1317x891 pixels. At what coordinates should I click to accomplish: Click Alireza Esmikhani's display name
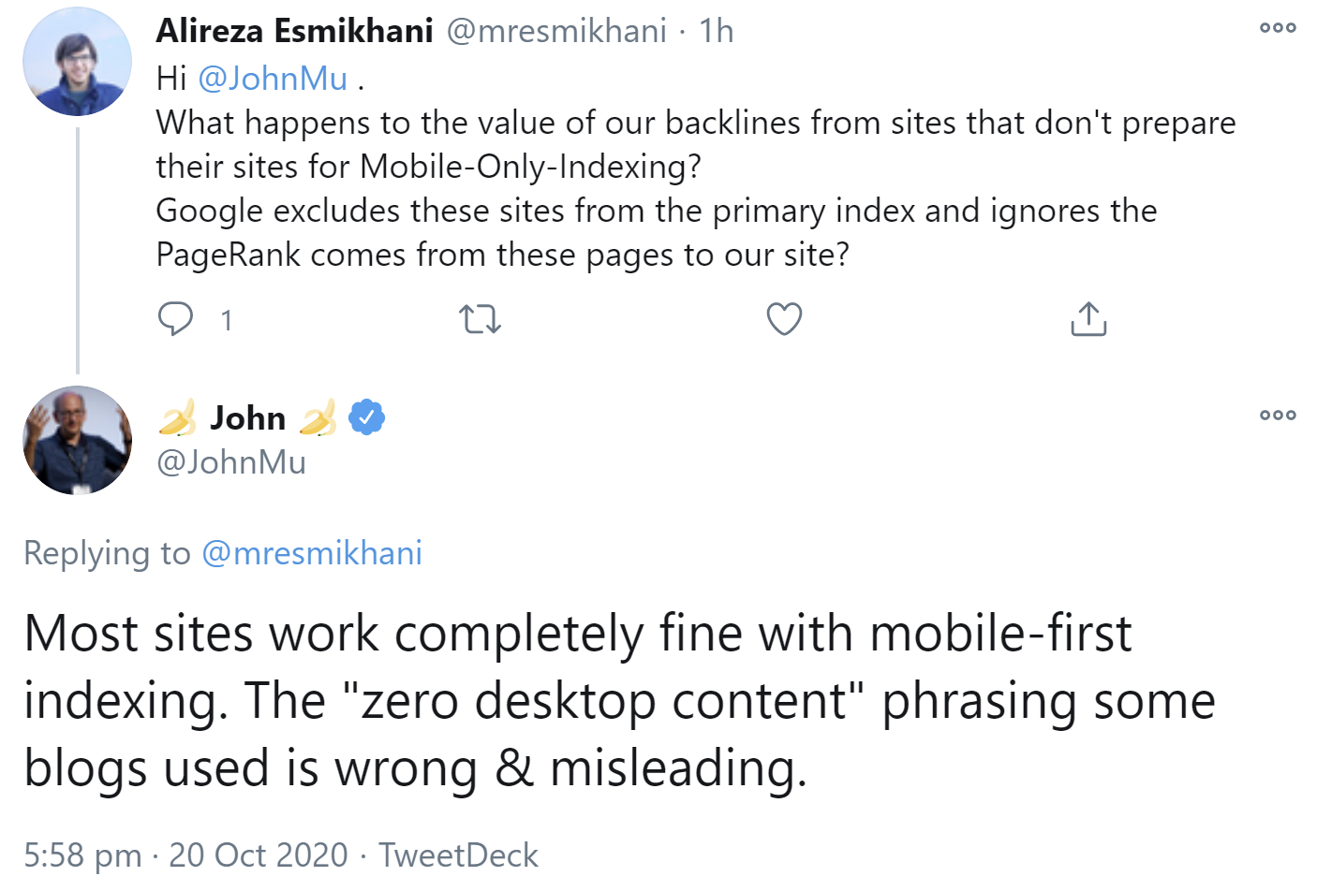click(x=290, y=29)
